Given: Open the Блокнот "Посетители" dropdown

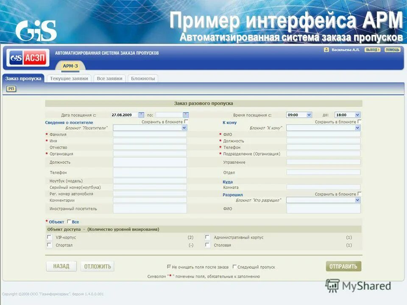Looking at the screenshot, I should 185,128.
